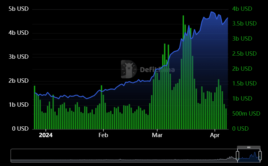The width and height of the screenshot is (268, 166).
Task: Click the right handle of the range slider
Action: tap(260, 155)
